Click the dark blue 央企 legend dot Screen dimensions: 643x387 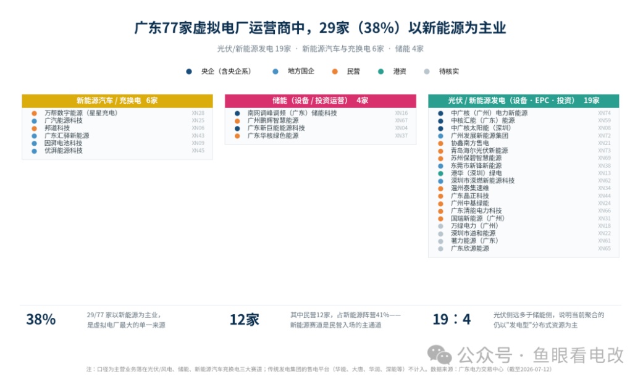point(189,72)
